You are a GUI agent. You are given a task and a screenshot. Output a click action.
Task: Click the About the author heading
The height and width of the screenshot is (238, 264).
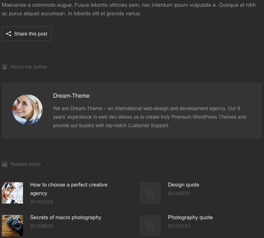[29, 67]
